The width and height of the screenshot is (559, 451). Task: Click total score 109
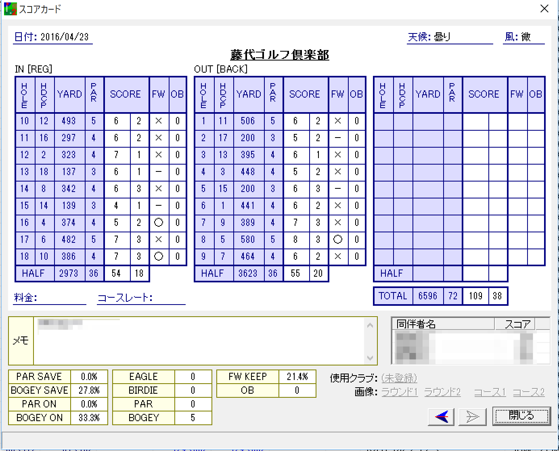(x=475, y=296)
